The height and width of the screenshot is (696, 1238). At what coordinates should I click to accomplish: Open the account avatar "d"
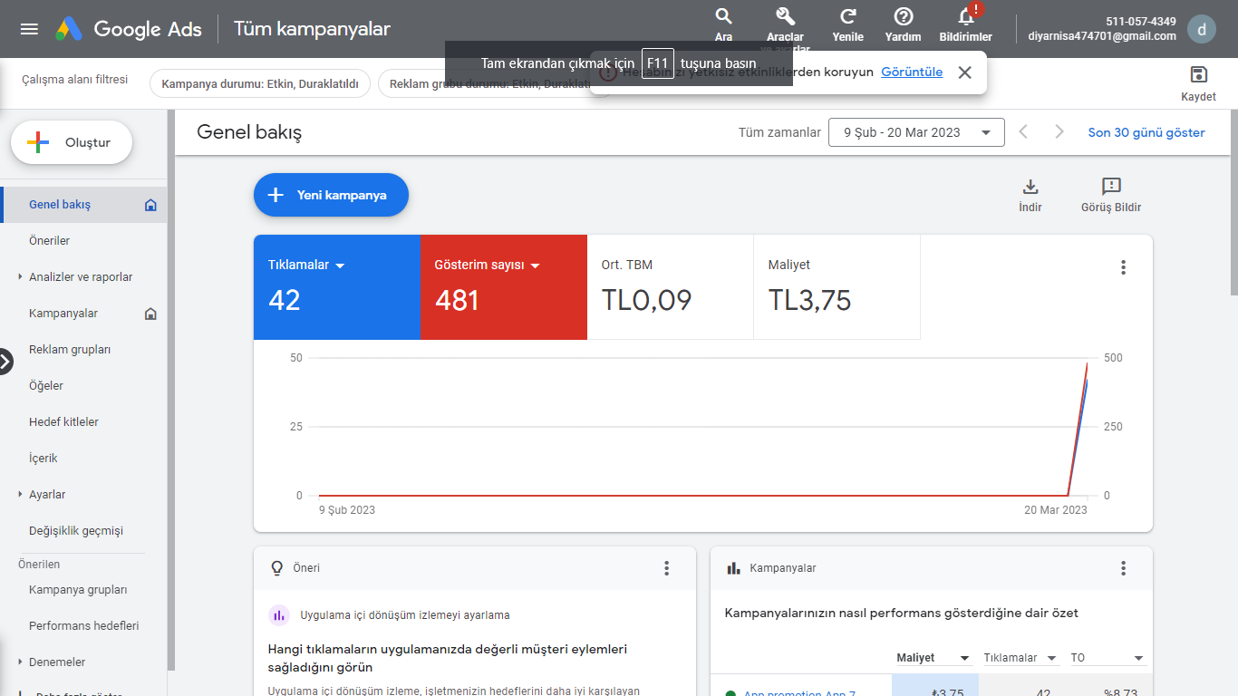click(1202, 29)
